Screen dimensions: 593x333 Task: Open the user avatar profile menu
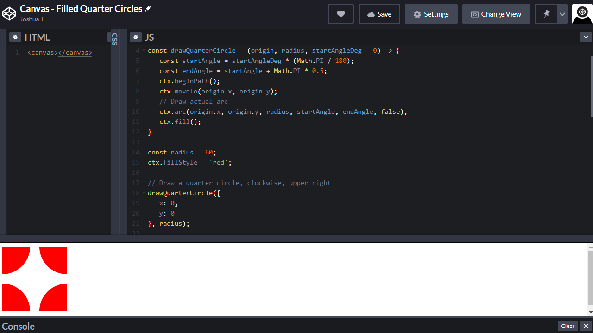tap(582, 14)
